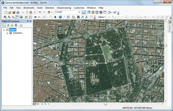Select the Zoom Out tool
Screen dimensions: 173x111
[x=13, y=17]
